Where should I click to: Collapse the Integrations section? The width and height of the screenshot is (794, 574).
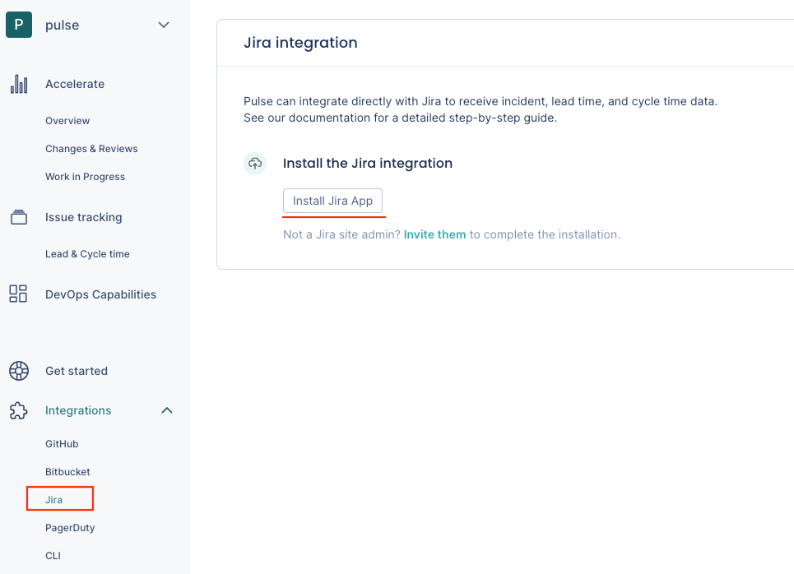pos(167,410)
